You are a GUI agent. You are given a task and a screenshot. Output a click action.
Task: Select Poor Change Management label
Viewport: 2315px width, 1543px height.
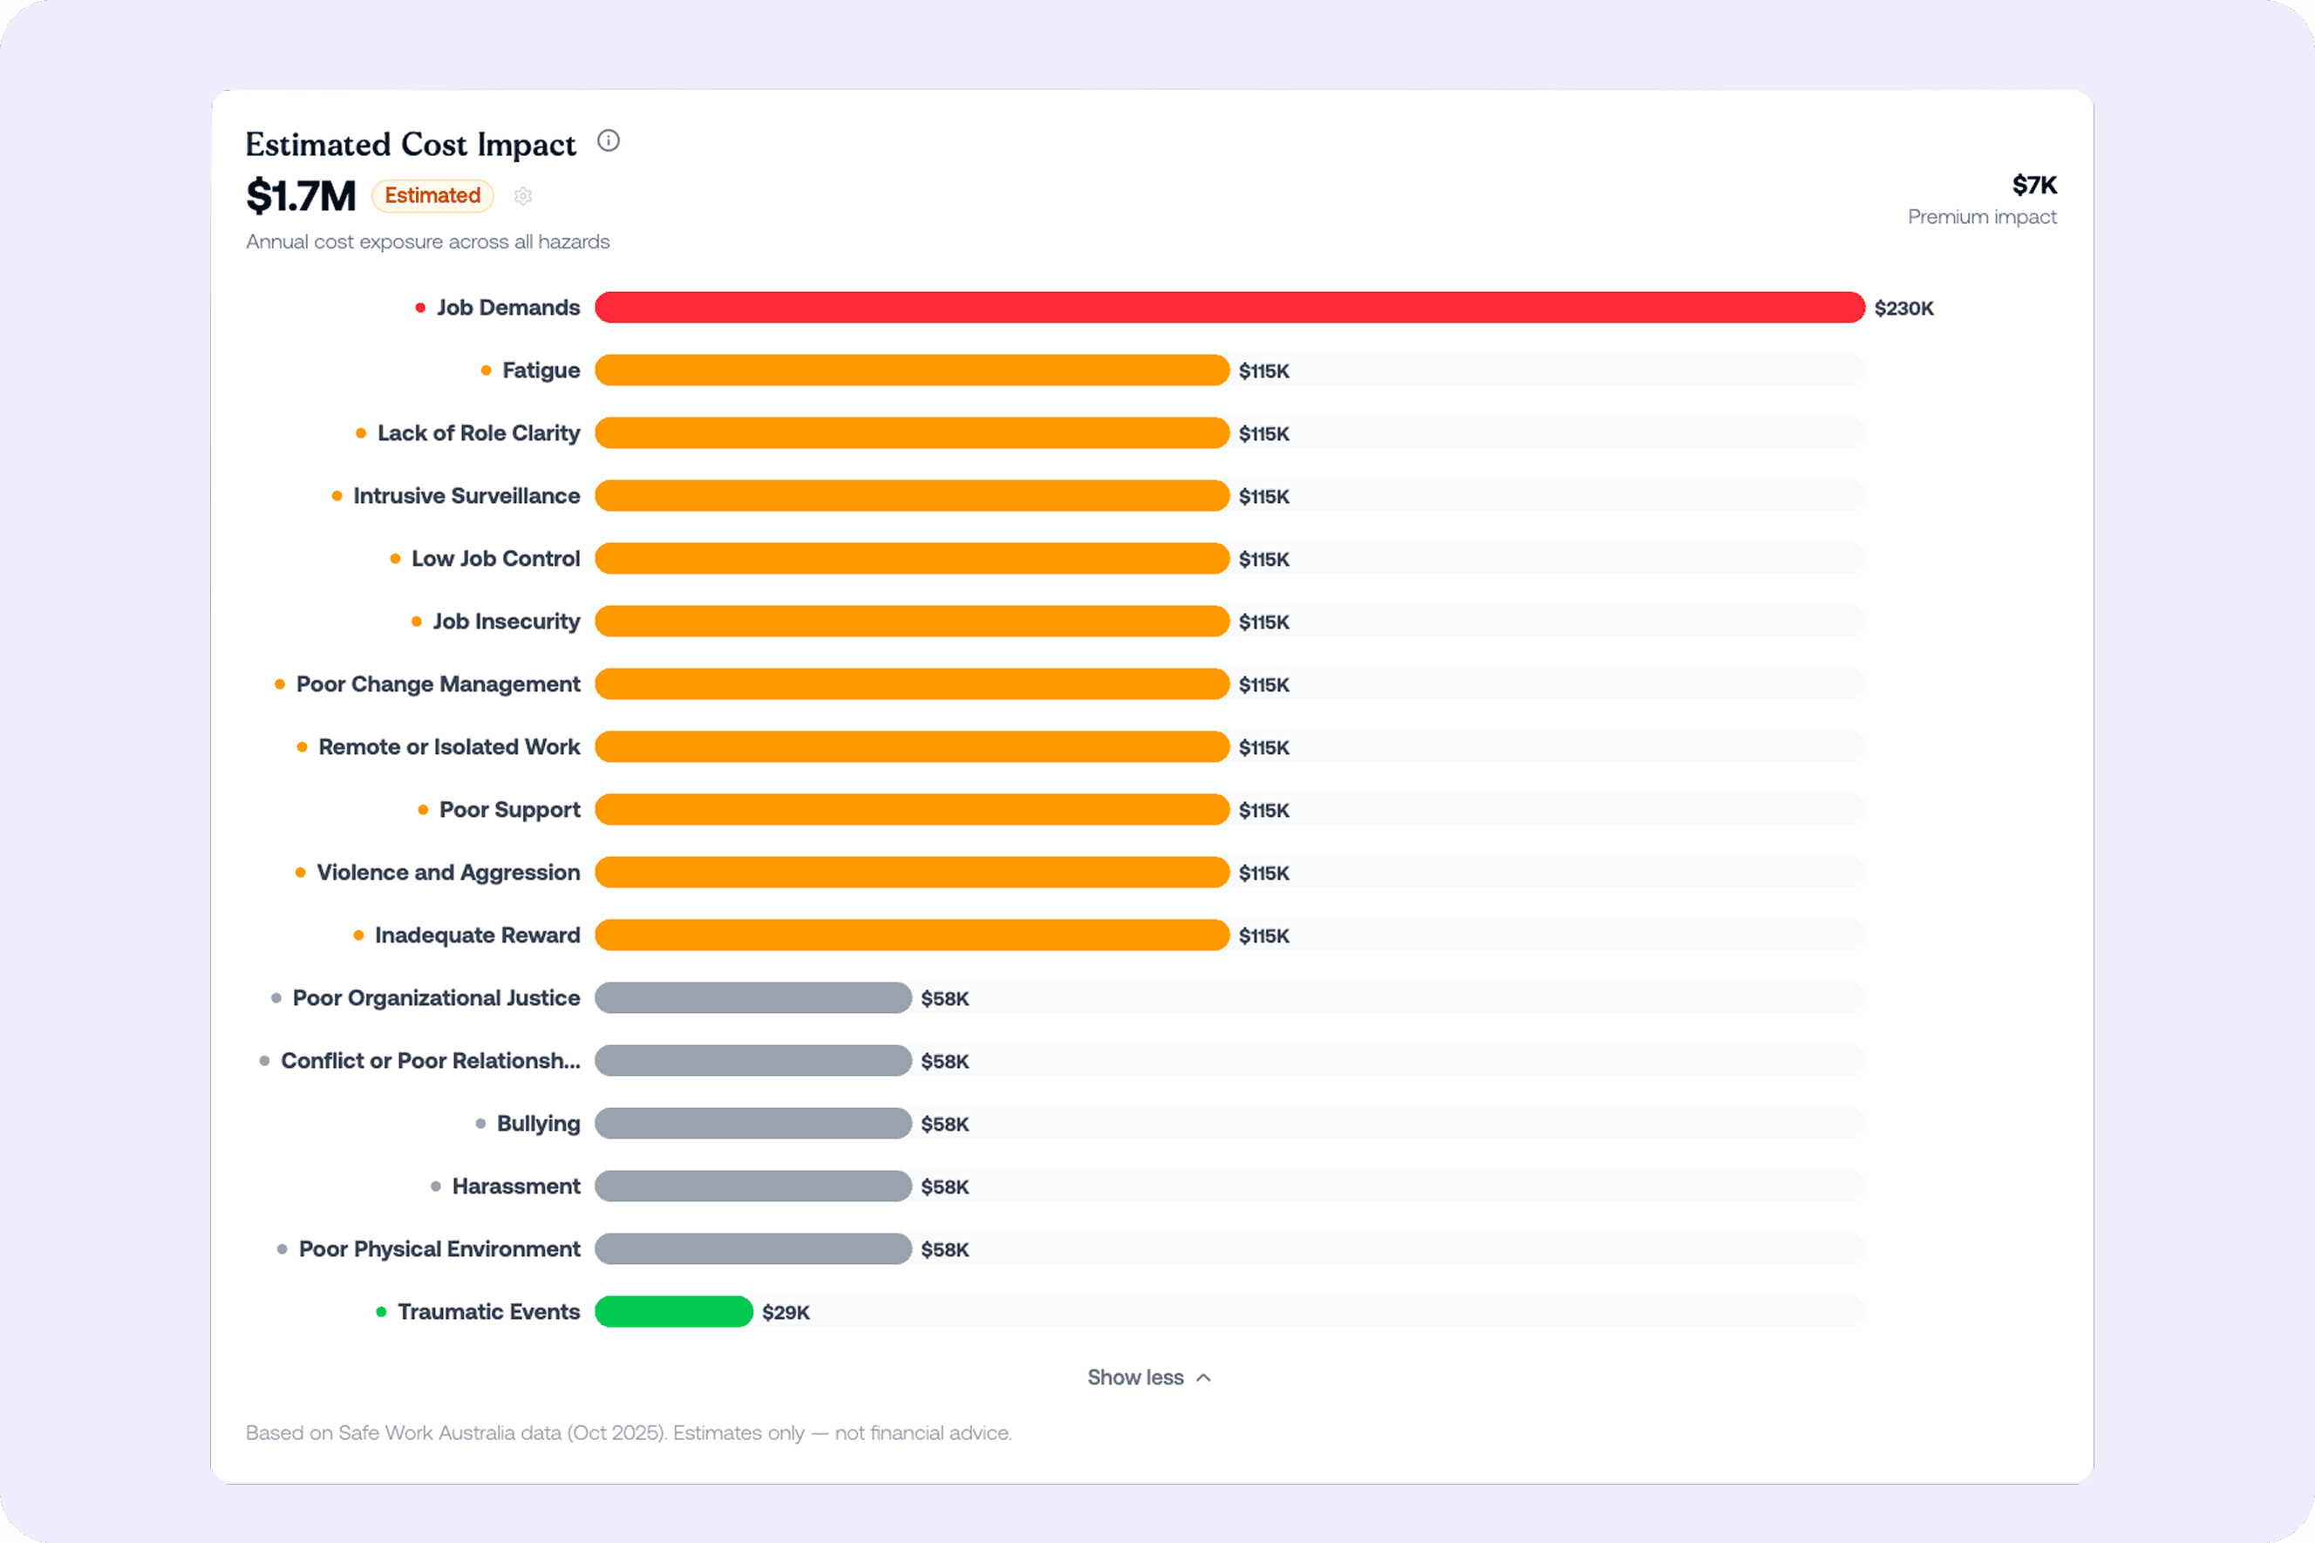438,685
